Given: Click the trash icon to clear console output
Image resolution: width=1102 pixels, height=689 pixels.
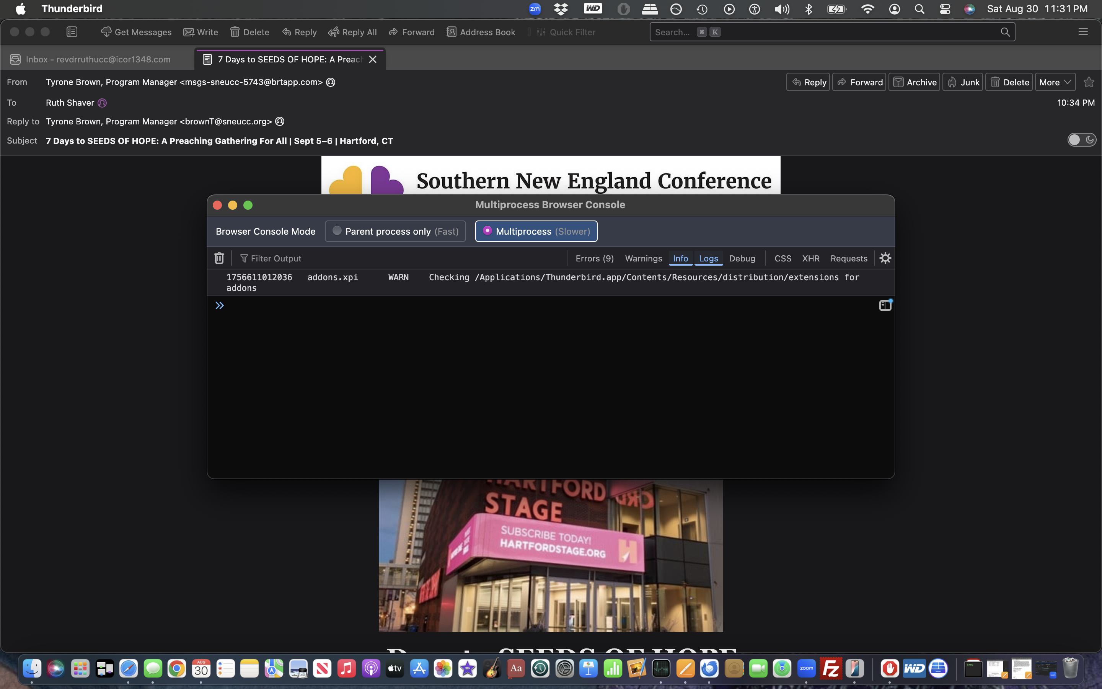Looking at the screenshot, I should click(x=219, y=258).
